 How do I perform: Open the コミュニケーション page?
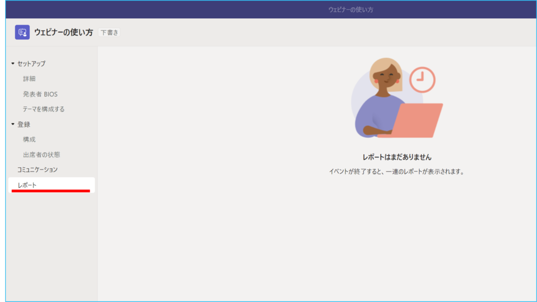[x=37, y=169]
